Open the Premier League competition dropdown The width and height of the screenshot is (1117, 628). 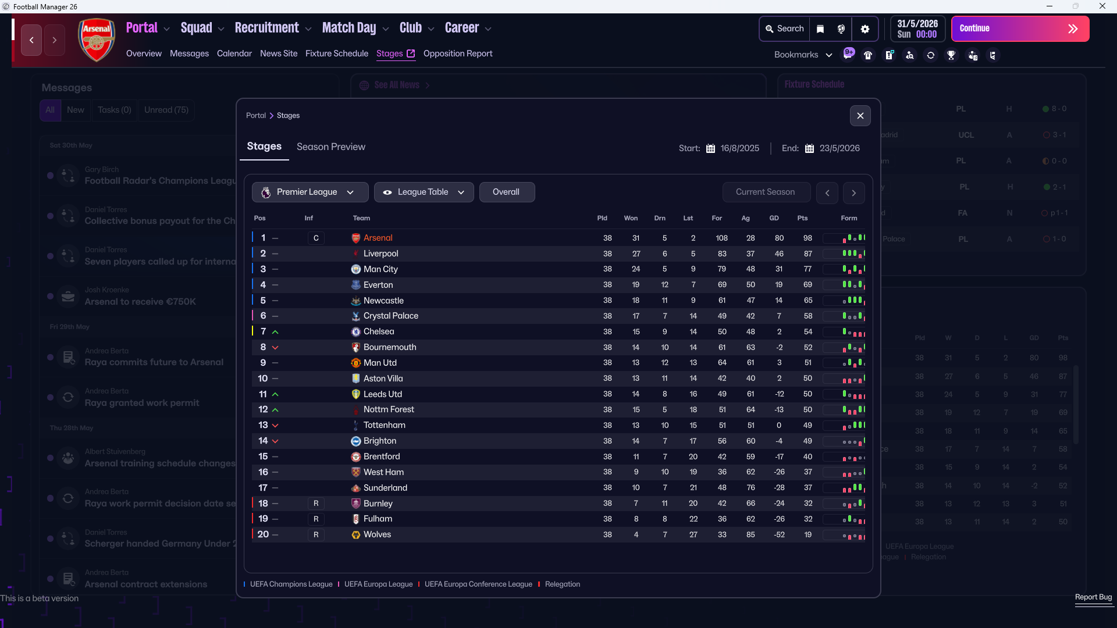[x=310, y=192]
